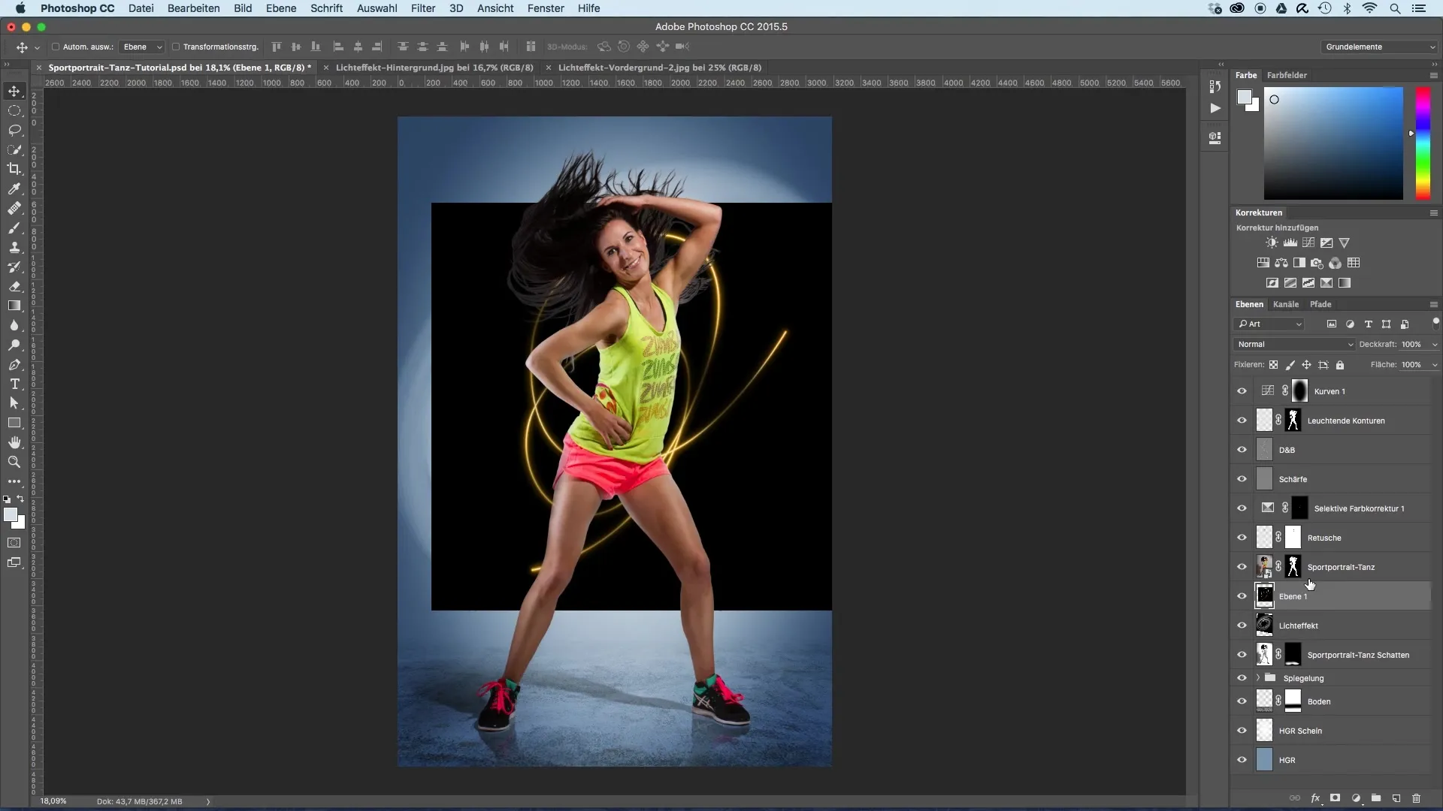Select the Crop tool
The height and width of the screenshot is (811, 1443).
pos(14,169)
